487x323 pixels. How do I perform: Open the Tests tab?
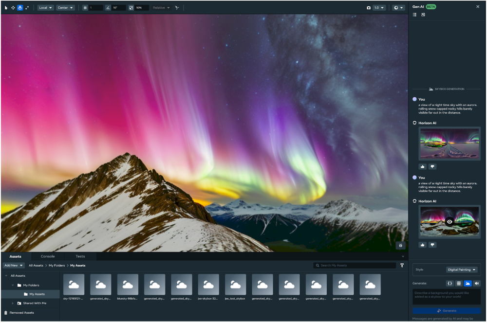click(80, 256)
